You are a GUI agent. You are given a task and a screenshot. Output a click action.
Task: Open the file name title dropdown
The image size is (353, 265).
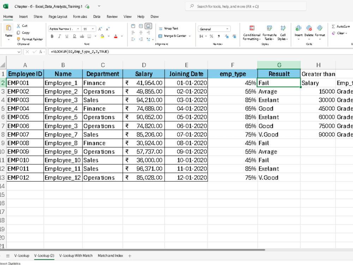(99, 6)
